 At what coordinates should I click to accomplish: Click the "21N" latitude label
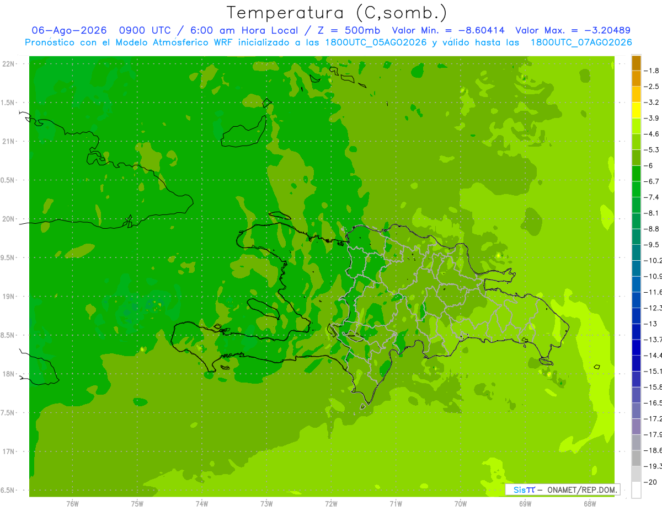(9, 141)
